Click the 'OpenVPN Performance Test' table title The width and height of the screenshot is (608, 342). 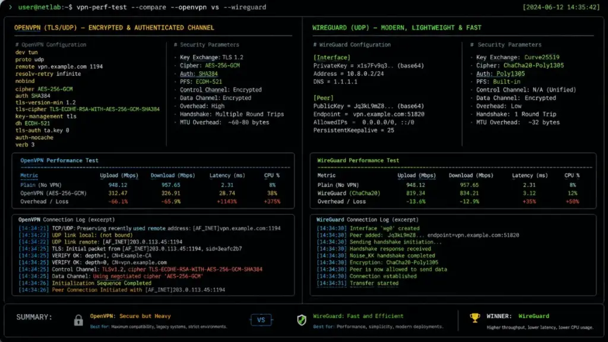pyautogui.click(x=59, y=160)
